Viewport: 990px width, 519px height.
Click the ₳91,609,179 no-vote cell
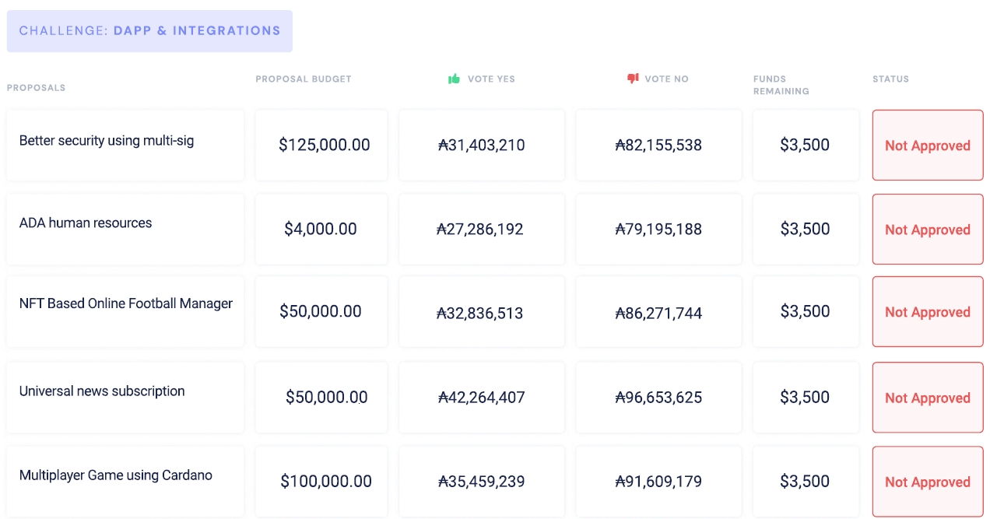click(658, 482)
